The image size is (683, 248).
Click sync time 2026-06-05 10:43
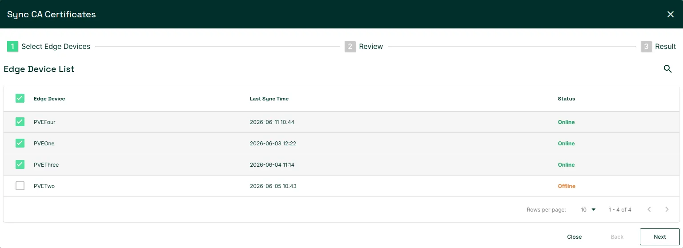click(x=273, y=186)
